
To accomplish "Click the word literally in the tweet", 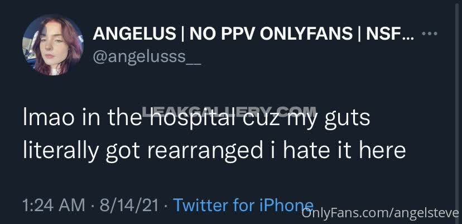I will coord(60,151).
